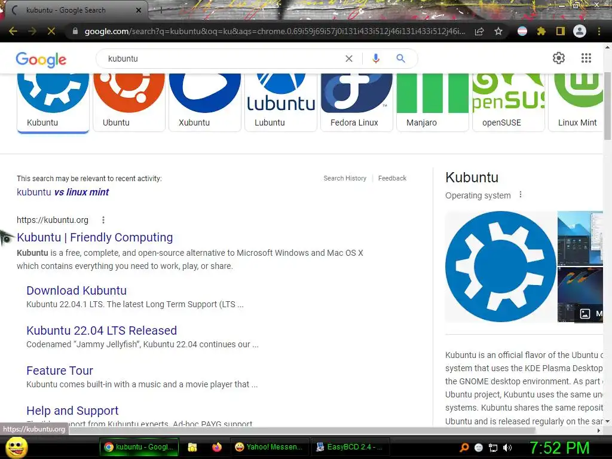This screenshot has height=459, width=612.
Task: Share this page from address bar
Action: pyautogui.click(x=479, y=31)
